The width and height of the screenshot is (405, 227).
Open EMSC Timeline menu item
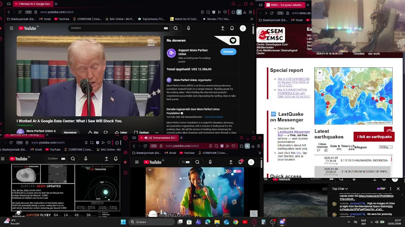(359, 54)
